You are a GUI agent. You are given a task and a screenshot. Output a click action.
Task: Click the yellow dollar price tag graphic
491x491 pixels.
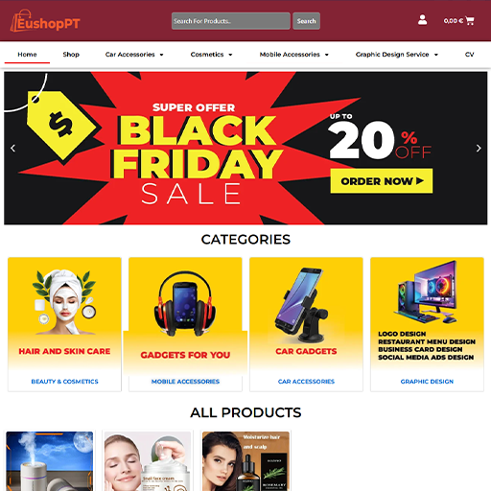[x=61, y=126]
